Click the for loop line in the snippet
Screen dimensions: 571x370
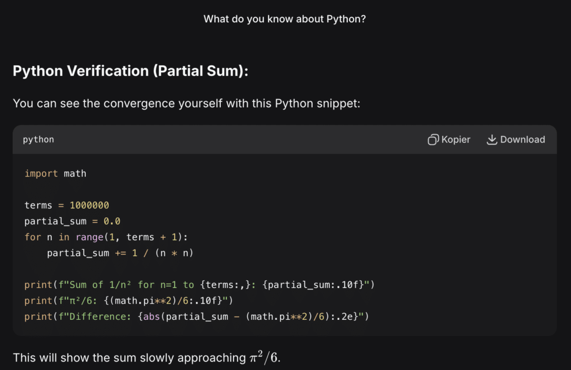(106, 237)
